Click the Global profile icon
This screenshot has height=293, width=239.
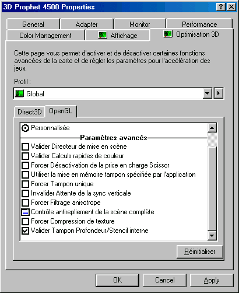[19, 93]
